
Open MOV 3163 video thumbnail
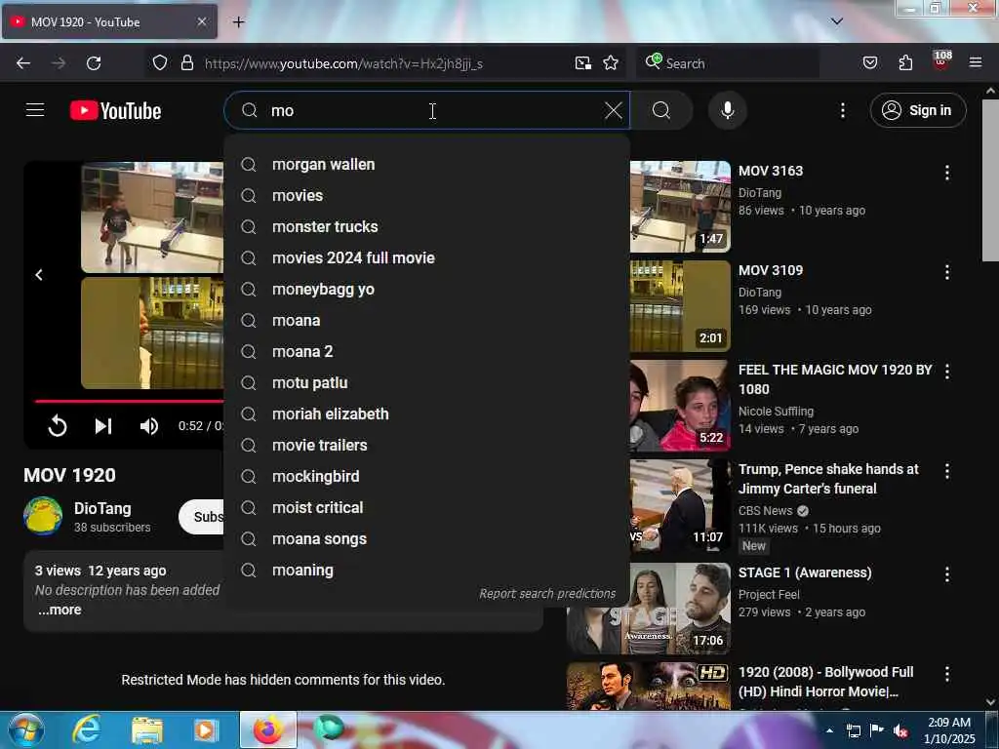680,207
